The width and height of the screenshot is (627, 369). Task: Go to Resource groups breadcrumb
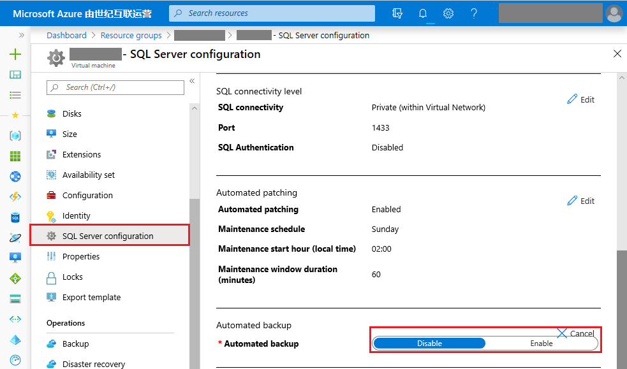131,36
